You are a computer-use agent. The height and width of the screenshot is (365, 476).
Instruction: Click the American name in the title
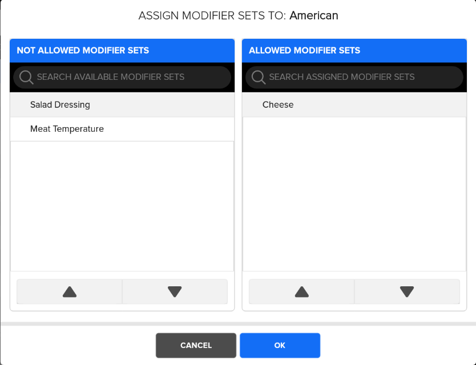click(x=314, y=15)
